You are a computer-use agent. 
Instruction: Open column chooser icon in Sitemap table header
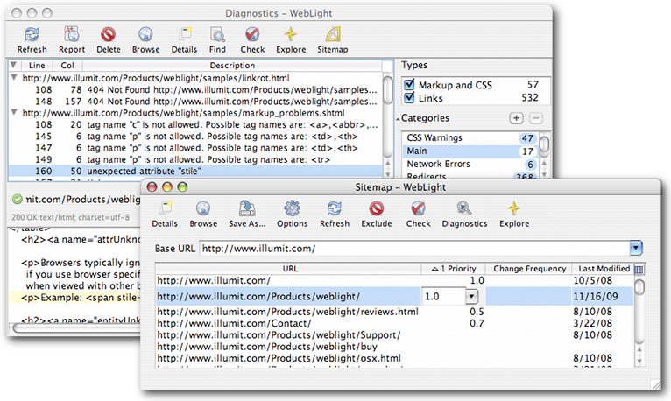[639, 269]
